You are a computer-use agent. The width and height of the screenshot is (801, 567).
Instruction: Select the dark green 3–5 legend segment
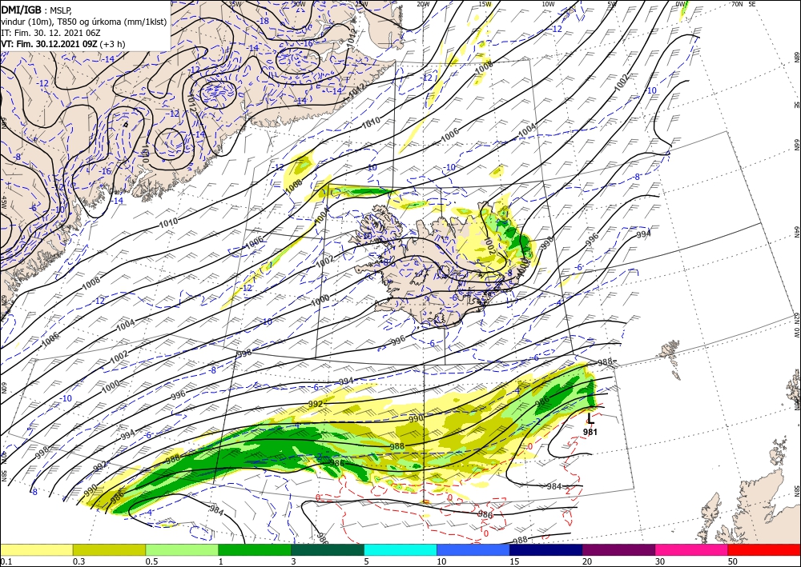tap(328, 549)
